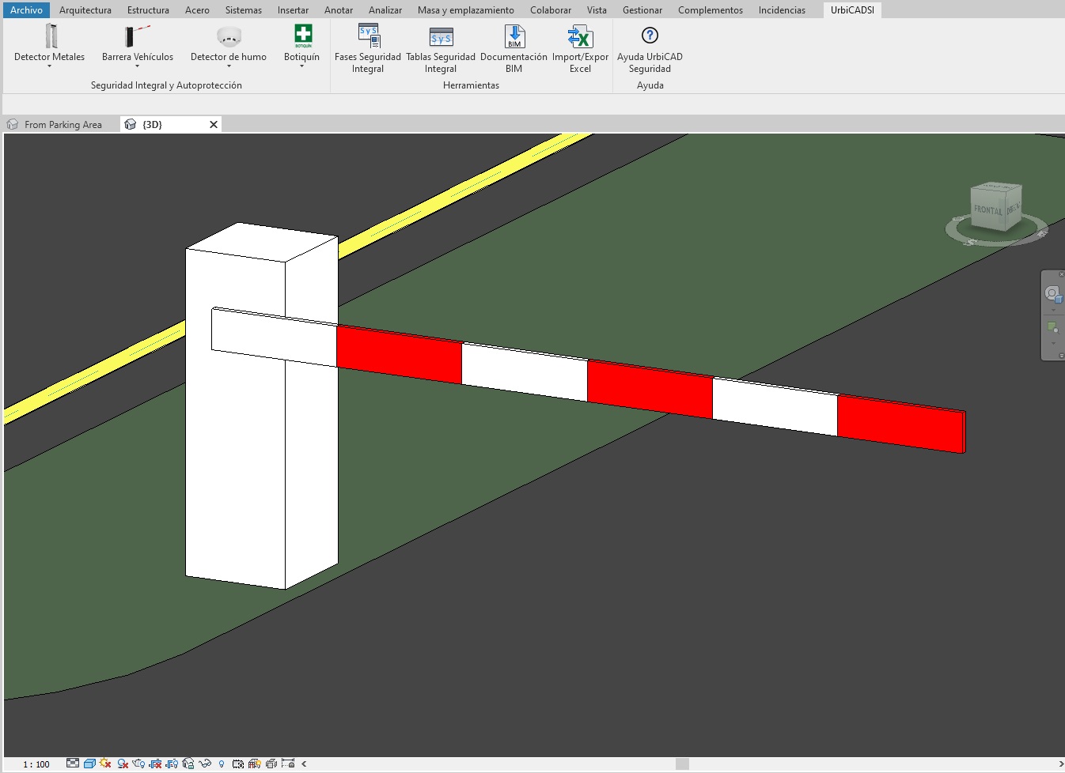Open the Detector Metales tool
Screen dimensions: 1065x773
pos(50,37)
